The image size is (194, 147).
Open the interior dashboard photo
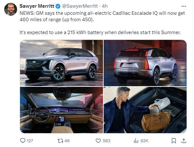[61, 110]
